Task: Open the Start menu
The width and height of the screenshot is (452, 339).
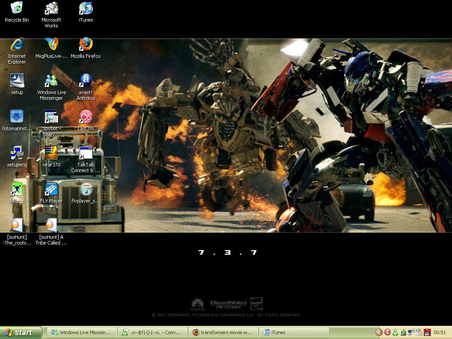Action: (21, 332)
